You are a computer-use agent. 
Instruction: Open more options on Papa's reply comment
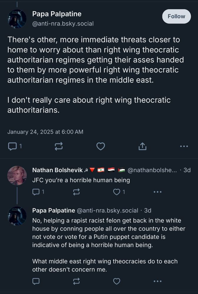157,281
